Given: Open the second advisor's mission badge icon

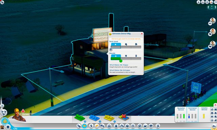Looking at the screenshot, I should point(210,34).
